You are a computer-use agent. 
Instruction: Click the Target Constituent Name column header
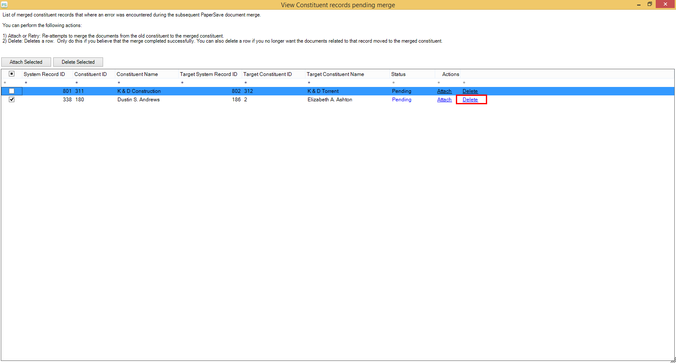[335, 74]
